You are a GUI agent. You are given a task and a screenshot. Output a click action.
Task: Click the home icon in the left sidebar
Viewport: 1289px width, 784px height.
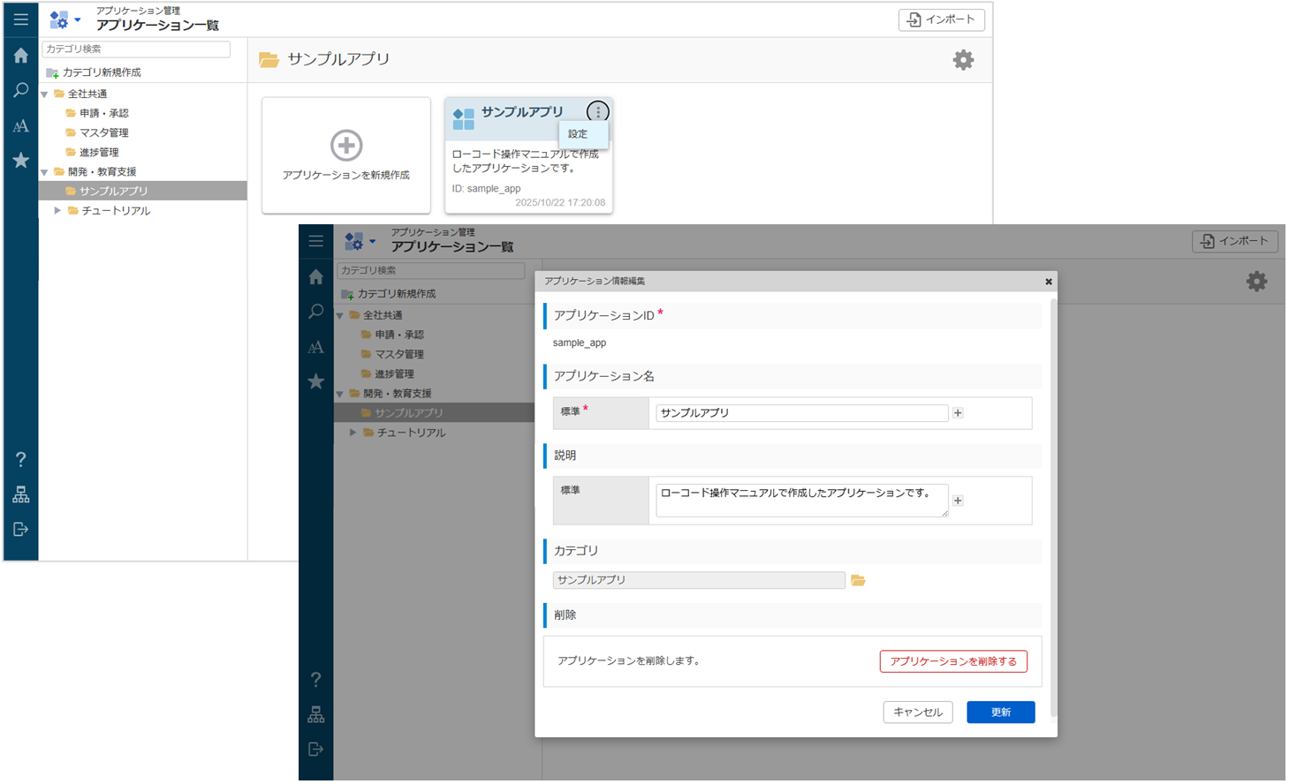tap(20, 56)
